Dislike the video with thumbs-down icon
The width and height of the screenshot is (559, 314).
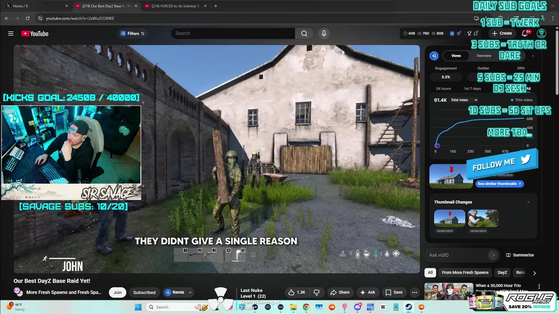point(317,292)
